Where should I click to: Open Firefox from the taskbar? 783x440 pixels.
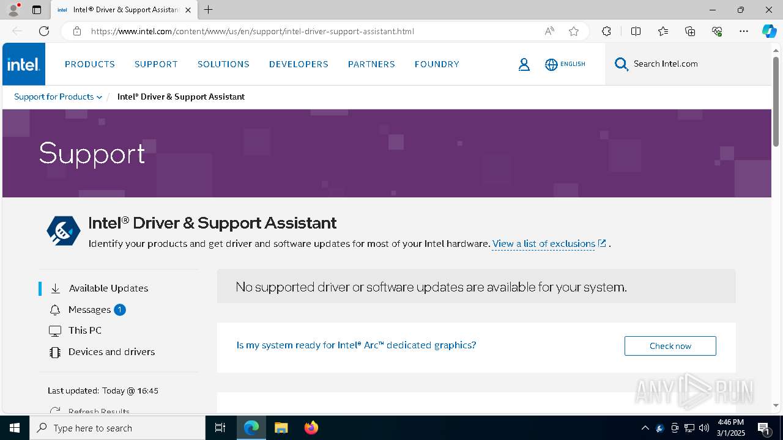click(x=311, y=428)
